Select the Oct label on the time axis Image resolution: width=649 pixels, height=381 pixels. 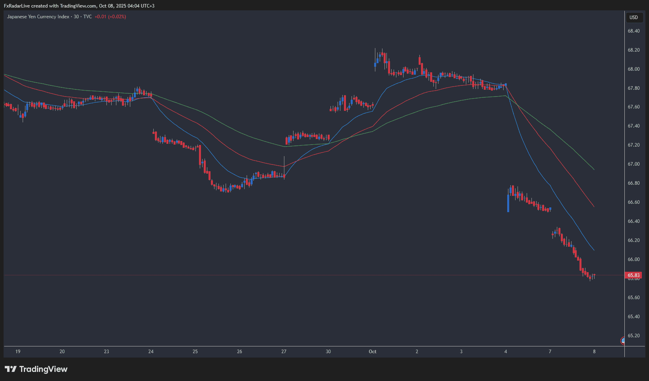pos(373,352)
